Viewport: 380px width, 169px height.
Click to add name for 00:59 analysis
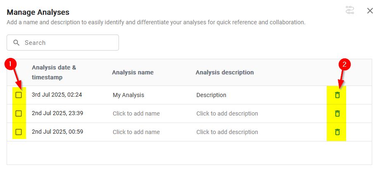[x=136, y=132]
